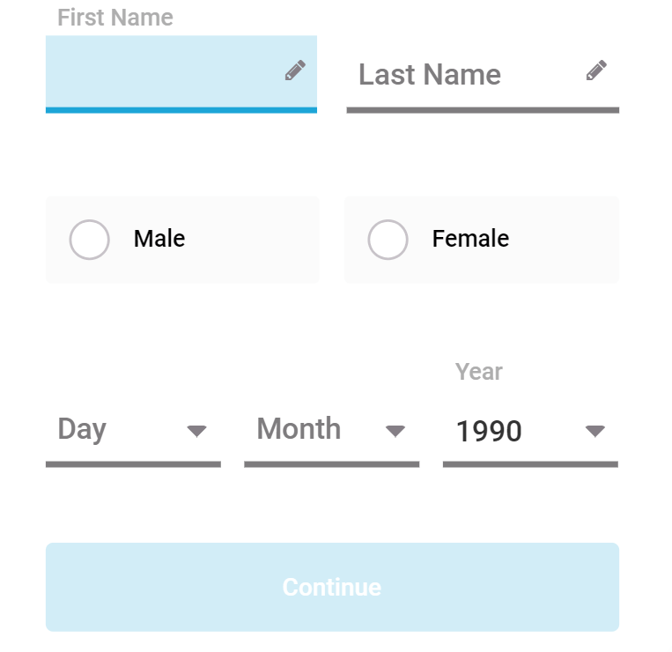The height and width of the screenshot is (652, 672).
Task: Focus the highlighted First Name input field
Action: click(181, 74)
